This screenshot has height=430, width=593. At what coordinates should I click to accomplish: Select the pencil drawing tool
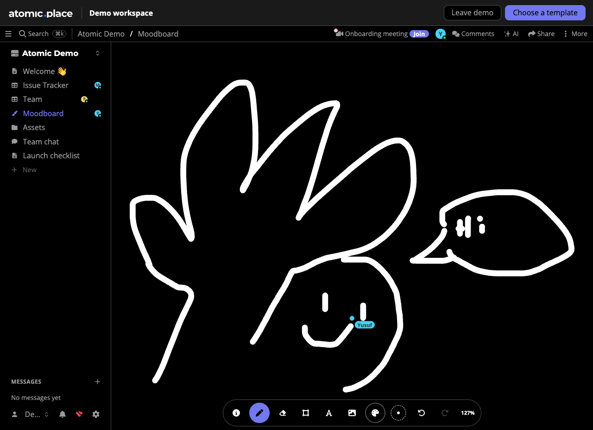tap(259, 413)
